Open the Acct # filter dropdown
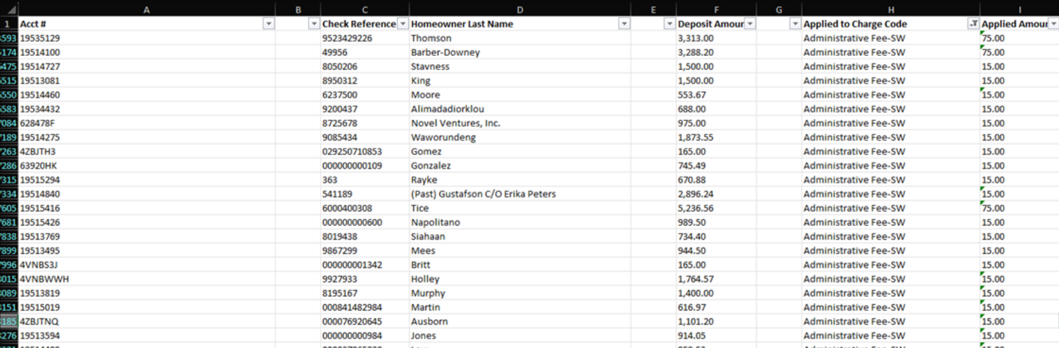Image resolution: width=1059 pixels, height=348 pixels. pos(268,24)
